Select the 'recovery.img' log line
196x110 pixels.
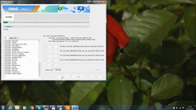[12, 72]
